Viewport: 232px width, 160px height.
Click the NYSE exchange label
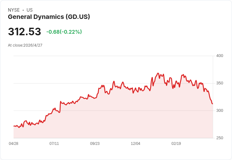14,10
